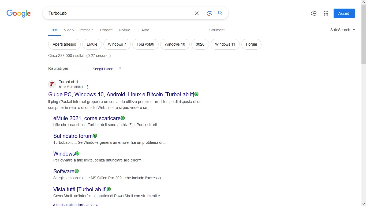Image resolution: width=366 pixels, height=206 pixels.
Task: Open the Windows sitelink
Action: (x=64, y=154)
